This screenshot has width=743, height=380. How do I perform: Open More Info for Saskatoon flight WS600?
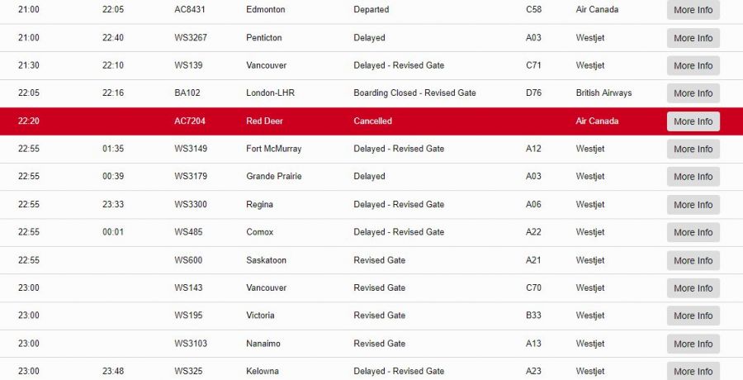693,260
